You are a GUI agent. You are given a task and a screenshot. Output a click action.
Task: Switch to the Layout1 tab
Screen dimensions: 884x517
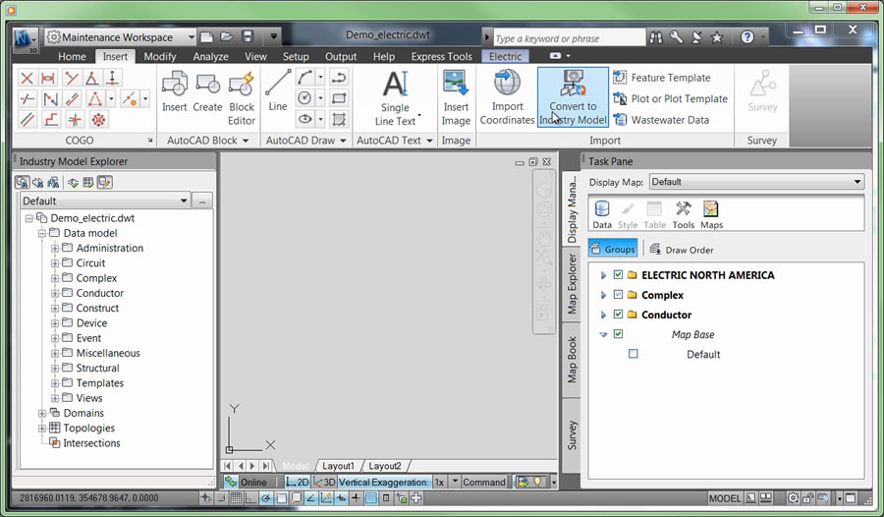(x=338, y=466)
